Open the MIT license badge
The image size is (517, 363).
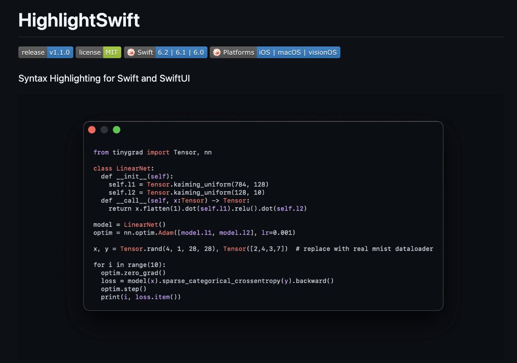coord(99,52)
